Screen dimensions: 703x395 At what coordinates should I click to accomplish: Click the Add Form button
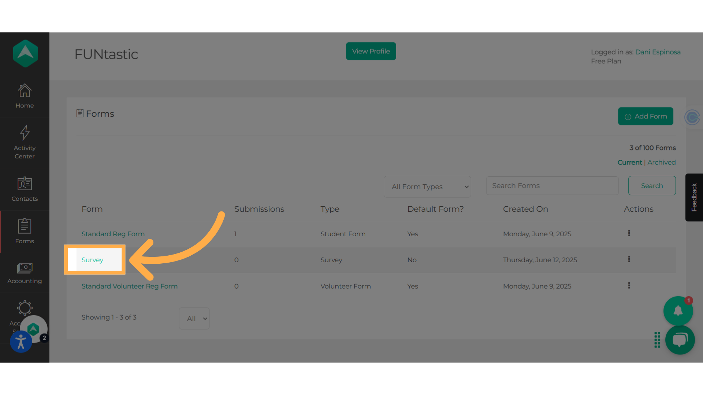click(x=646, y=116)
